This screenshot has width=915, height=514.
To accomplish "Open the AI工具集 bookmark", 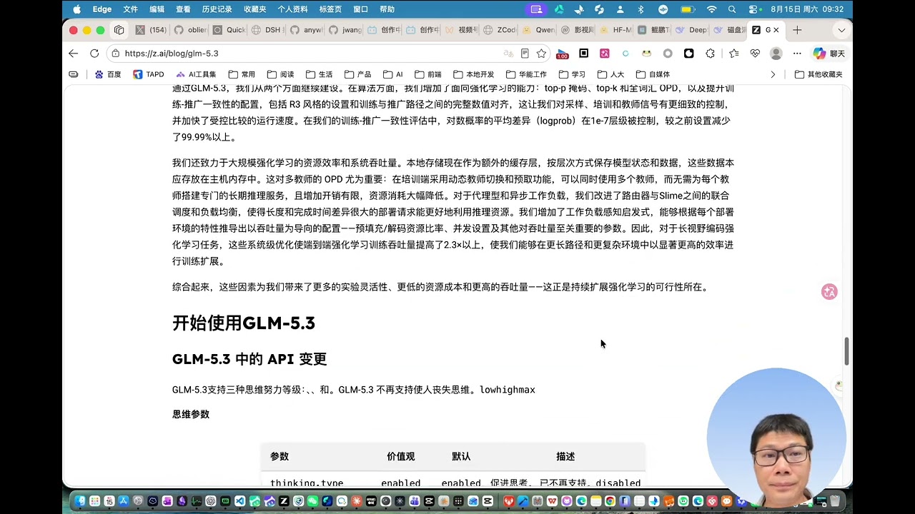I will [x=196, y=74].
